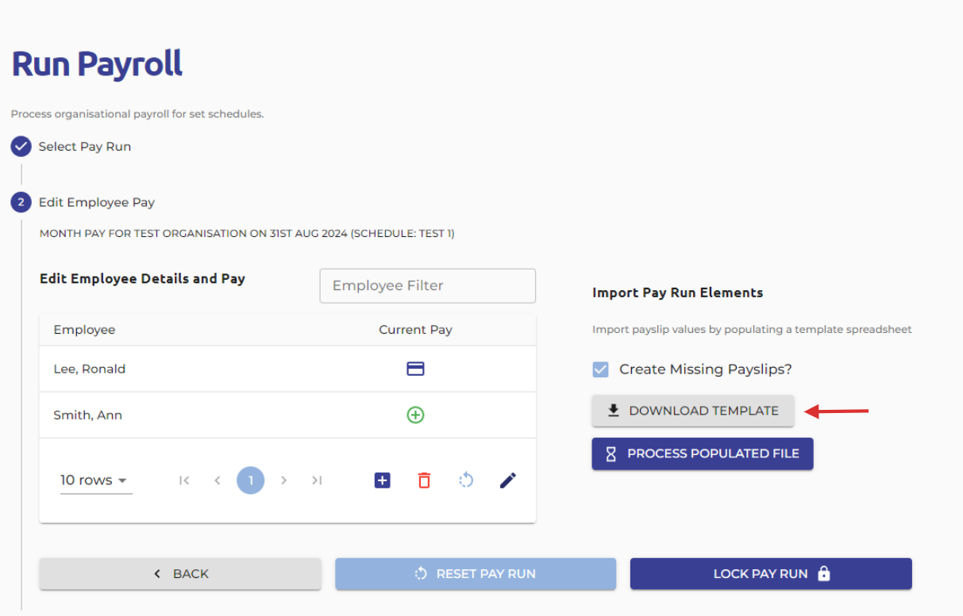Click the Import Pay Run Elements heading
Image resolution: width=963 pixels, height=616 pixels.
tap(678, 293)
